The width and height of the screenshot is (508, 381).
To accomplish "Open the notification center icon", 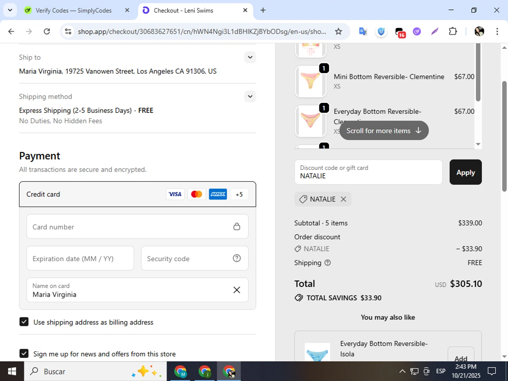I will (492, 371).
